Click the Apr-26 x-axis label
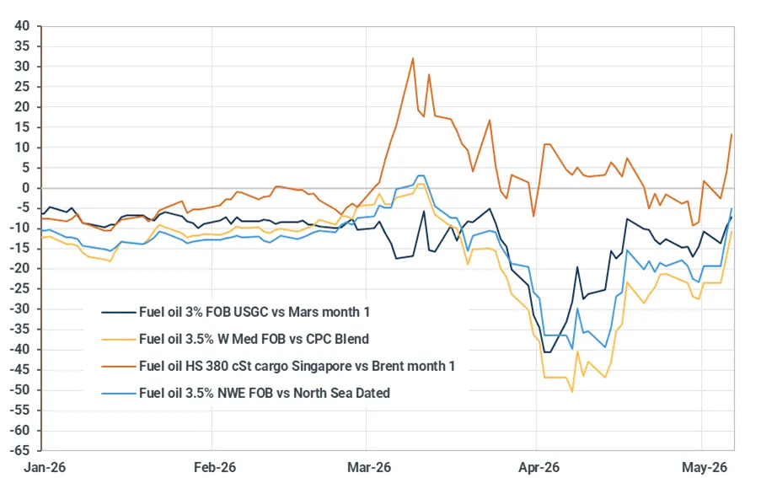This screenshot has height=478, width=761. [x=539, y=467]
